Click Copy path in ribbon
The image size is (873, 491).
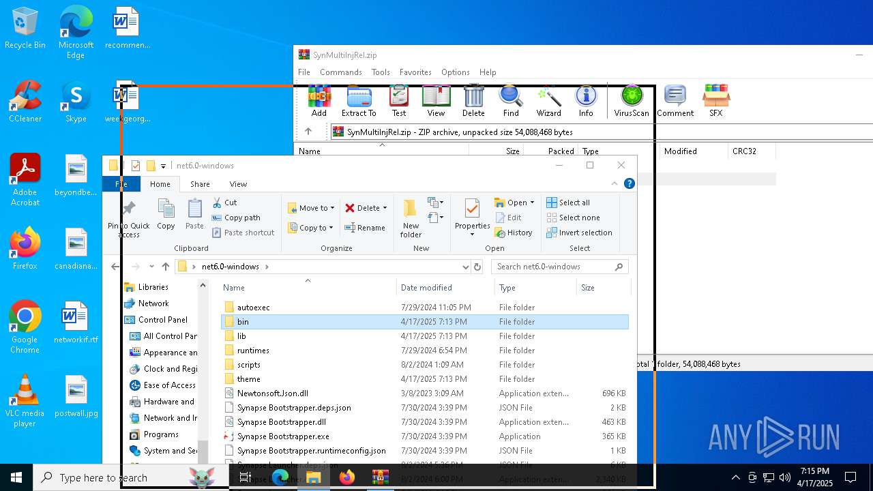236,218
